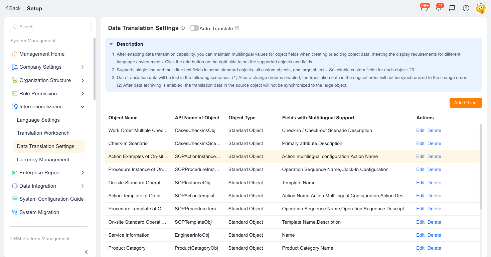Image resolution: width=491 pixels, height=257 pixels.
Task: Expand Data Integration chevron
Action: tap(83, 186)
